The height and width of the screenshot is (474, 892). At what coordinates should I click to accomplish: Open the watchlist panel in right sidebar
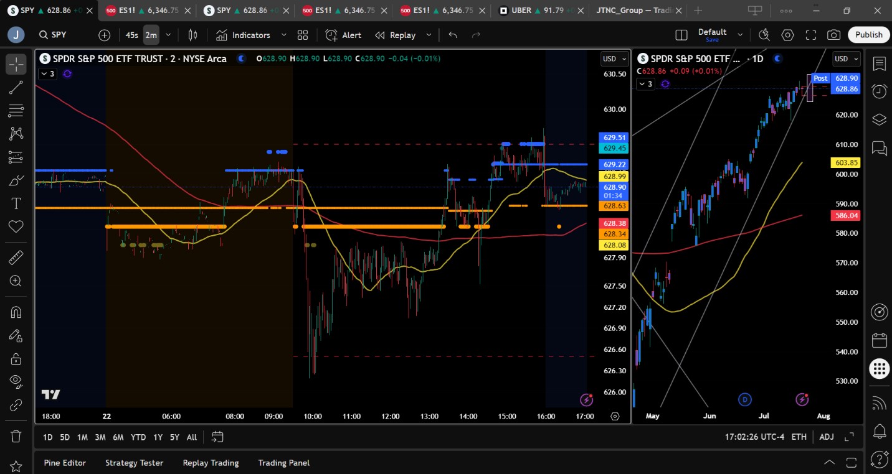879,63
